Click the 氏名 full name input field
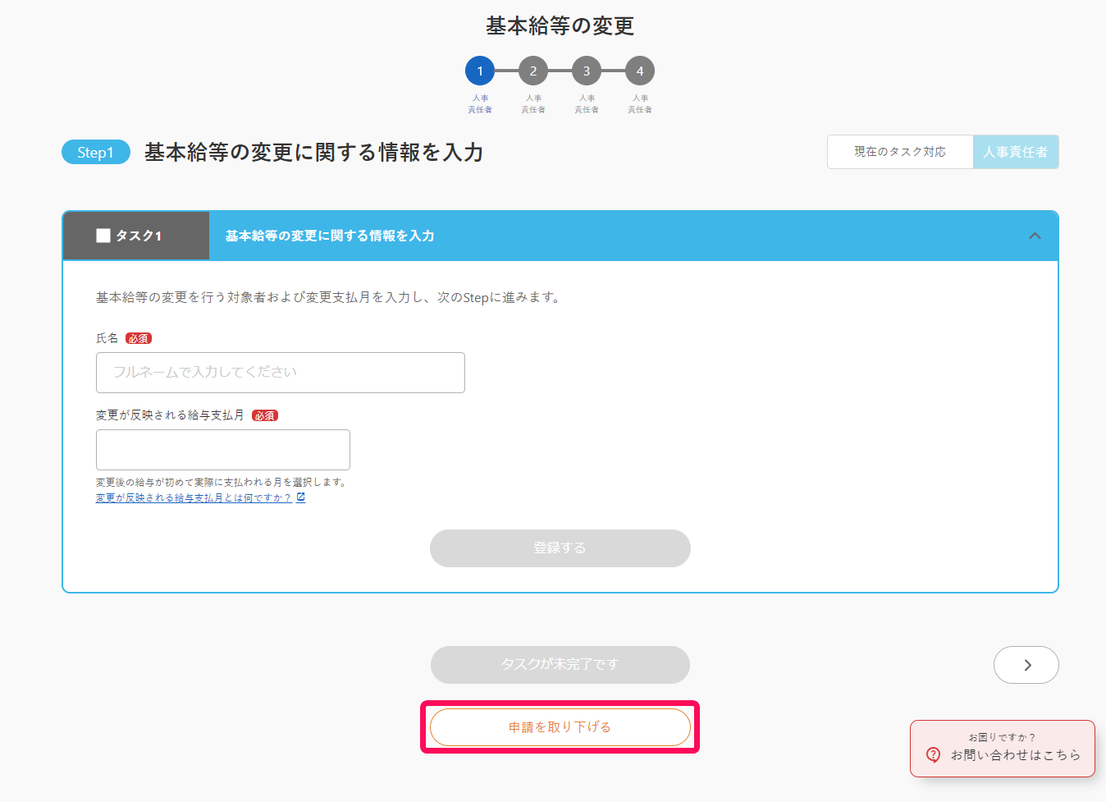The height and width of the screenshot is (802, 1106). 281,373
